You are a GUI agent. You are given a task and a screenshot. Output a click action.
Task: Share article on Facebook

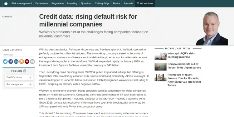[11, 61]
